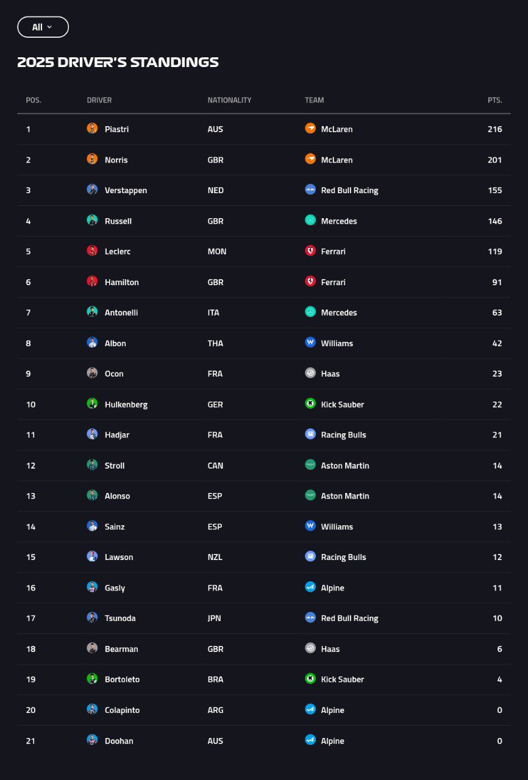Click the NATIONALITY column header

point(229,100)
